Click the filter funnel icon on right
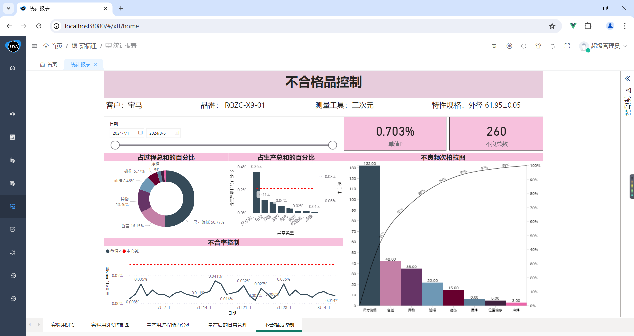Image resolution: width=634 pixels, height=336 pixels. click(x=628, y=90)
